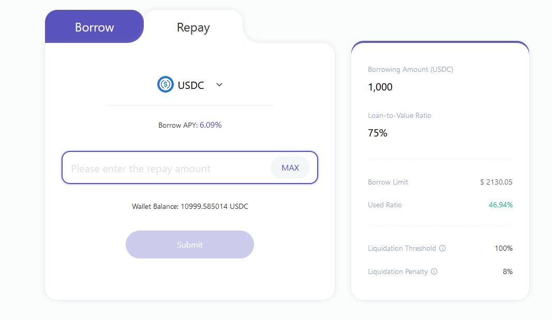Click the USDC coin logo icon
The image size is (552, 320).
coord(166,85)
